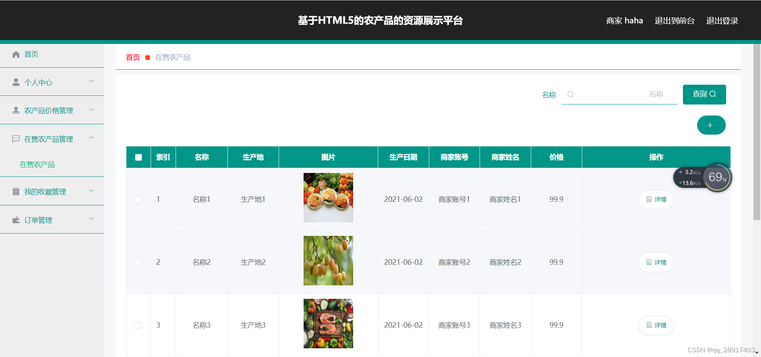Click the 69% circular speed widget
761x357 pixels.
pos(717,177)
